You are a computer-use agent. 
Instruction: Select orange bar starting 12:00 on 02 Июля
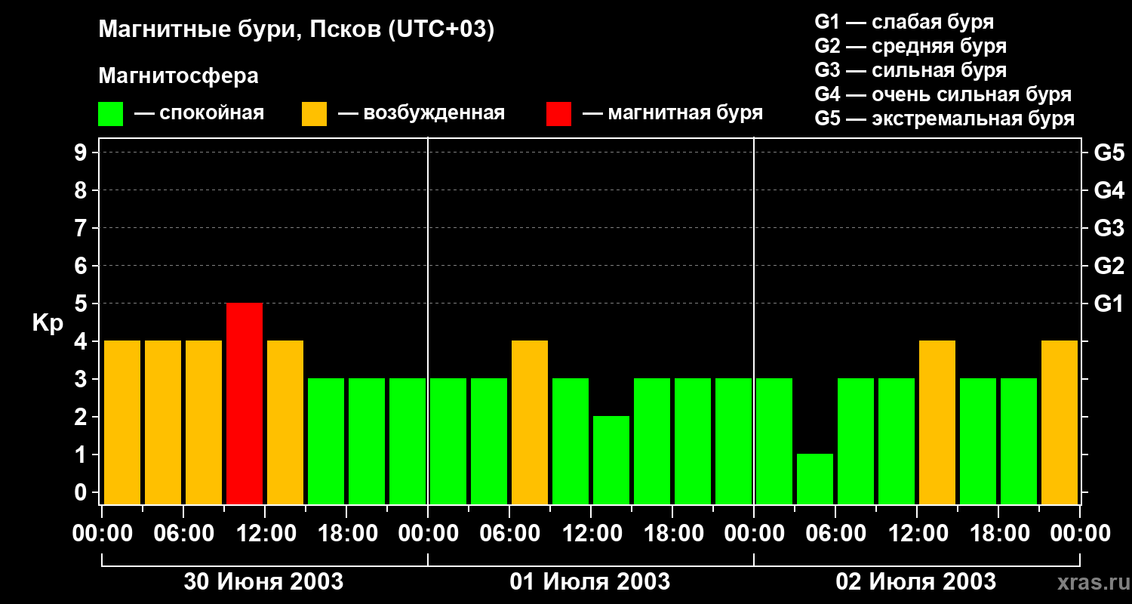click(x=937, y=423)
